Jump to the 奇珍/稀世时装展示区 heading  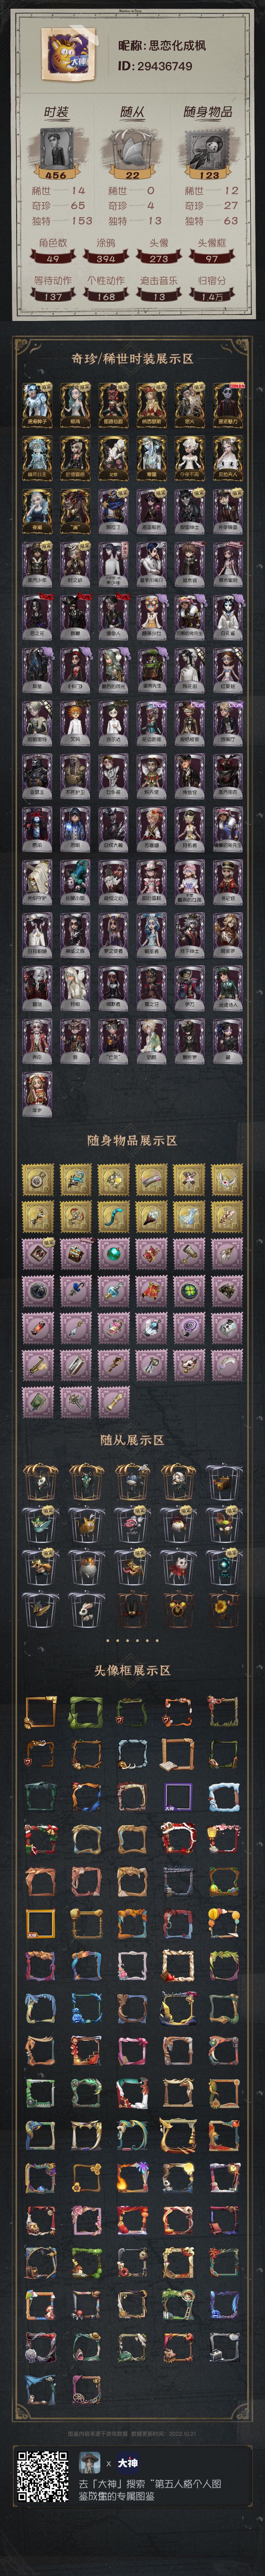(x=132, y=358)
